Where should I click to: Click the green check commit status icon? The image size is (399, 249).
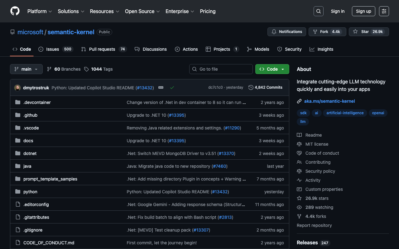[x=172, y=88]
